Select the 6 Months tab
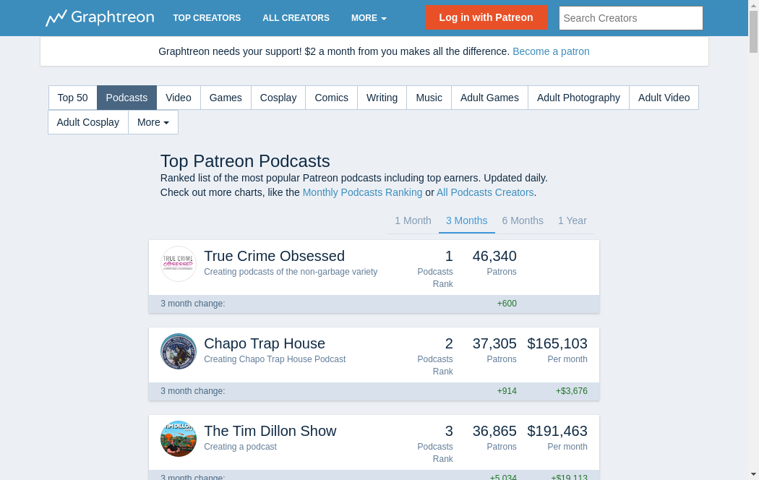 pyautogui.click(x=523, y=220)
